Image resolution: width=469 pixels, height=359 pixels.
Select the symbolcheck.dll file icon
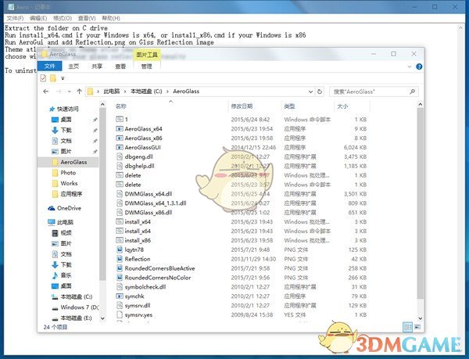point(120,287)
